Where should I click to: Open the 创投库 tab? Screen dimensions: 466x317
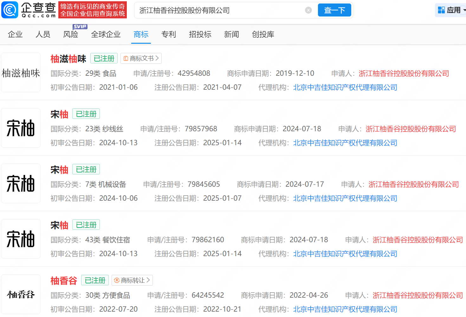tap(263, 34)
